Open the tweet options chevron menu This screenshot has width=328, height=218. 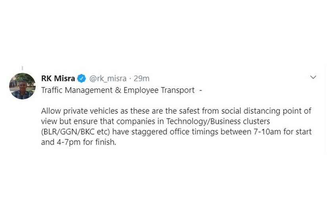pyautogui.click(x=313, y=77)
